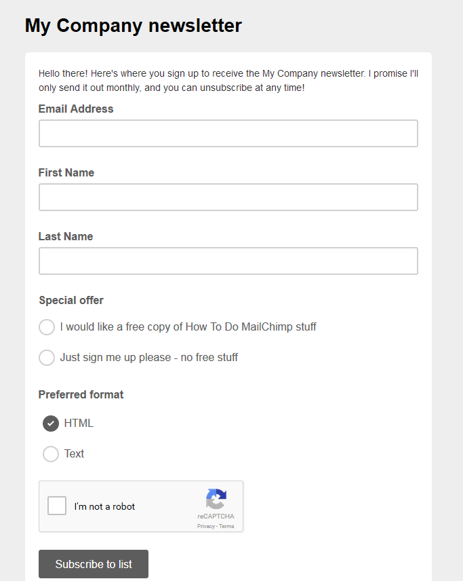Click the "Special offer" section heading
Screen dimensions: 463x581
71,301
